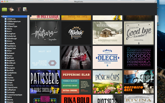This screenshot has height=103, width=165.
Task: Select CreatorCampotype font folder
Action: pyautogui.click(x=15, y=95)
